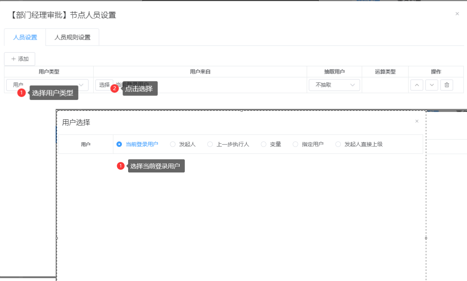Close the 用户选择 dialog
467x281 pixels.
[417, 121]
